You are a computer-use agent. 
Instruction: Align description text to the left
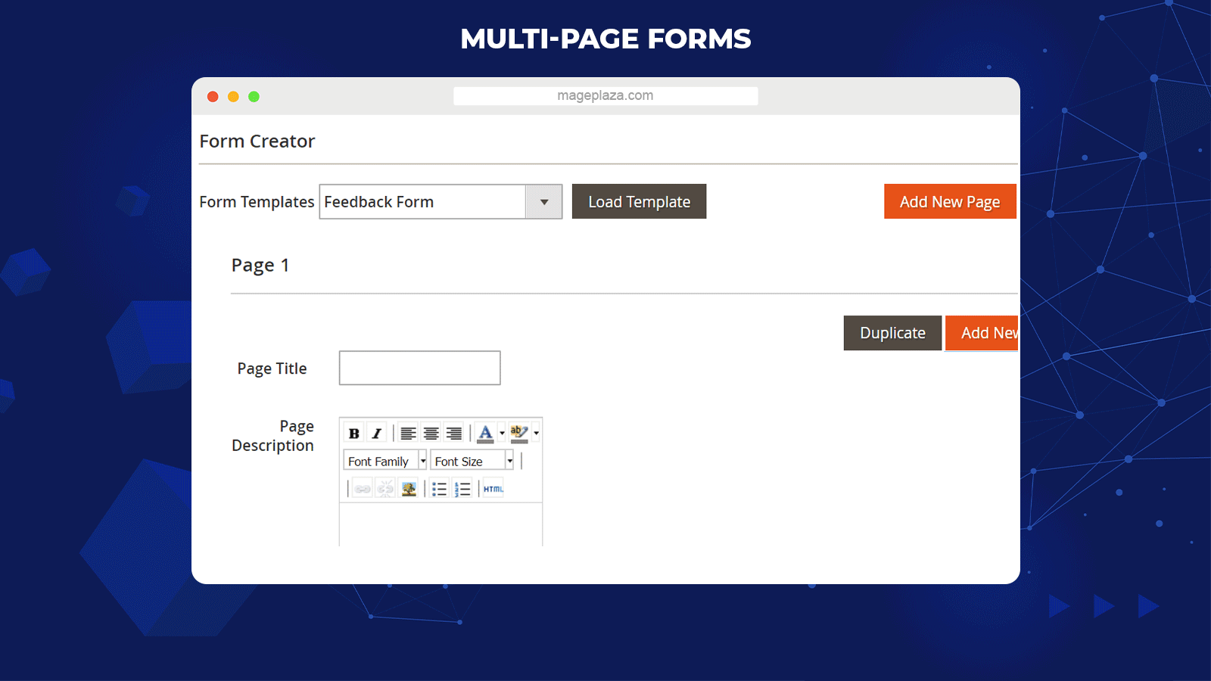pyautogui.click(x=408, y=434)
